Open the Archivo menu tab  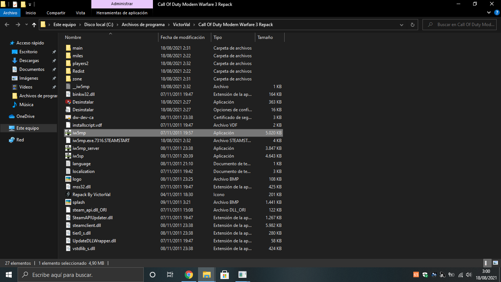pyautogui.click(x=10, y=13)
